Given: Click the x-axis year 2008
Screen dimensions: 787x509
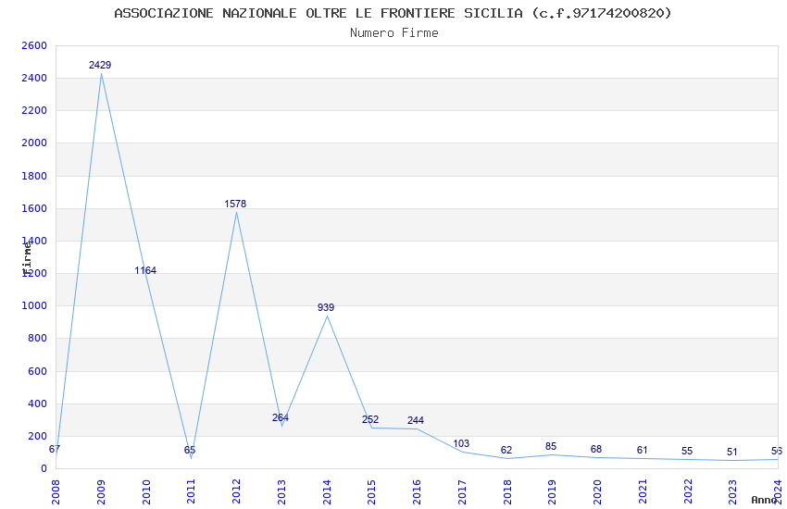Looking at the screenshot, I should click(x=56, y=491).
